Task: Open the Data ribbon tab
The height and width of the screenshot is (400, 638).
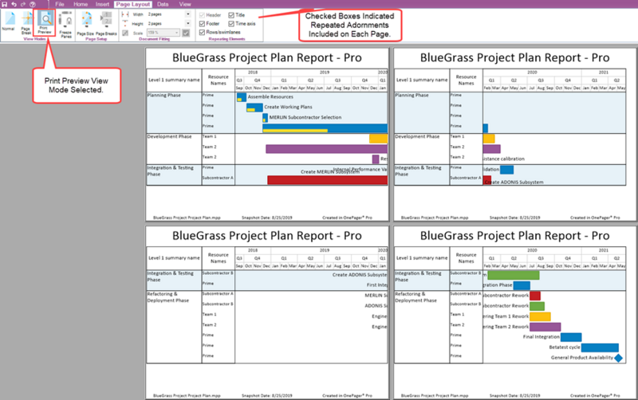Action: click(x=163, y=4)
